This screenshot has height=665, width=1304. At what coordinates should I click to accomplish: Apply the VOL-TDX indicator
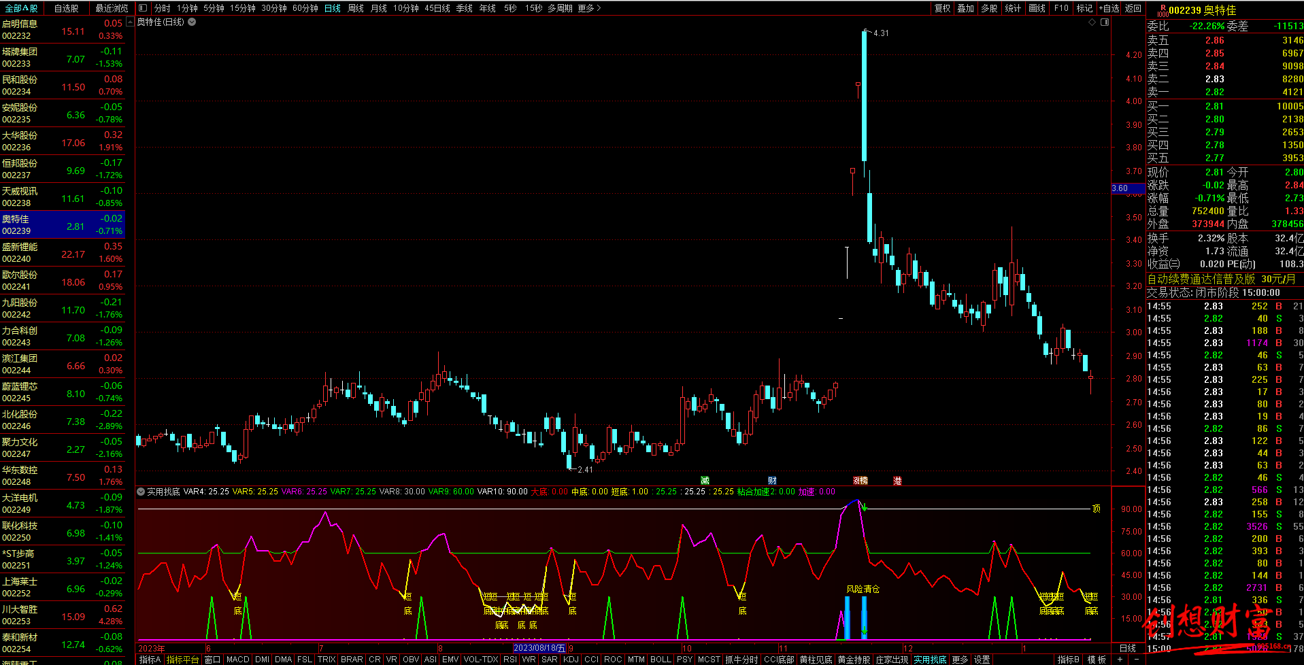click(481, 660)
